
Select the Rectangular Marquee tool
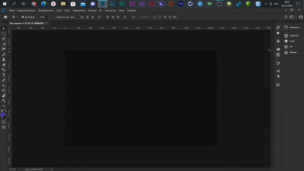click(x=3, y=34)
